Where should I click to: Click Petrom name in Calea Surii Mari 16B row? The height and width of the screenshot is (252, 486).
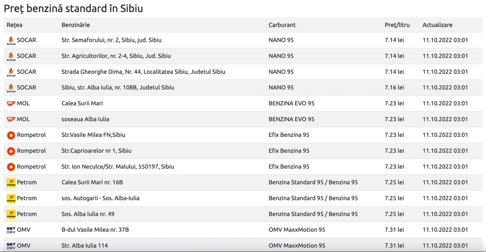click(x=27, y=182)
